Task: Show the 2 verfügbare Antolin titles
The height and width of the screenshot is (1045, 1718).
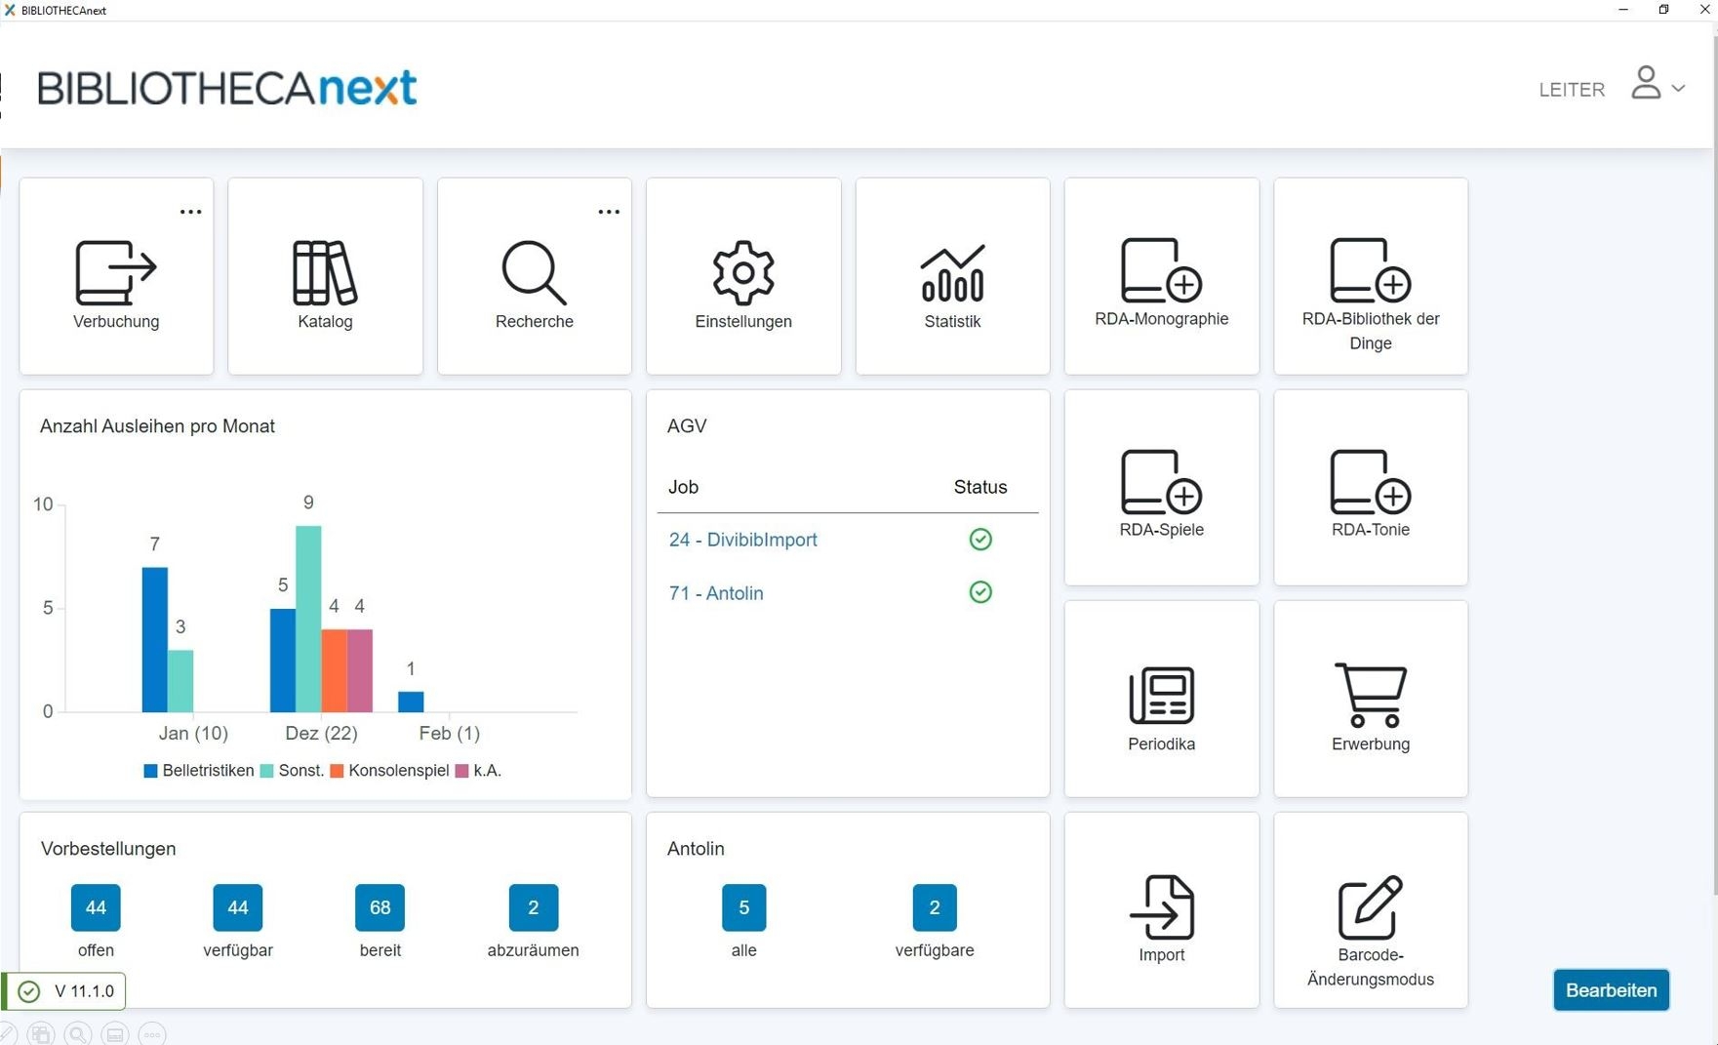Action: (x=935, y=907)
